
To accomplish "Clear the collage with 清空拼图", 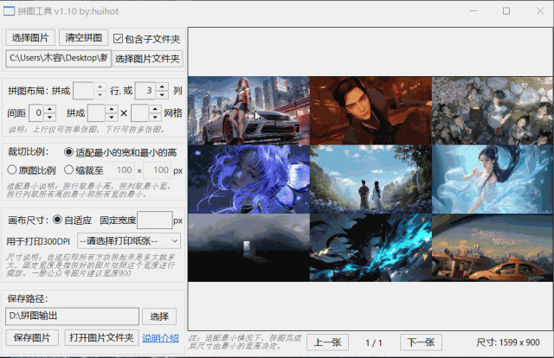I will tap(83, 38).
